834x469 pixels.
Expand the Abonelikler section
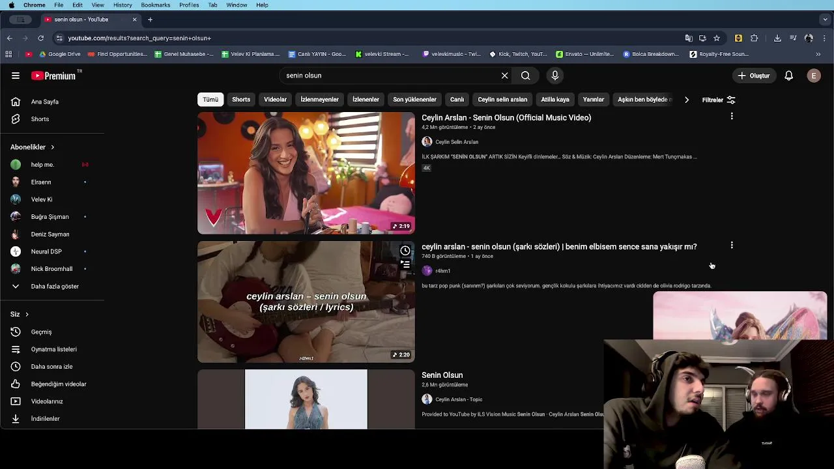point(33,147)
